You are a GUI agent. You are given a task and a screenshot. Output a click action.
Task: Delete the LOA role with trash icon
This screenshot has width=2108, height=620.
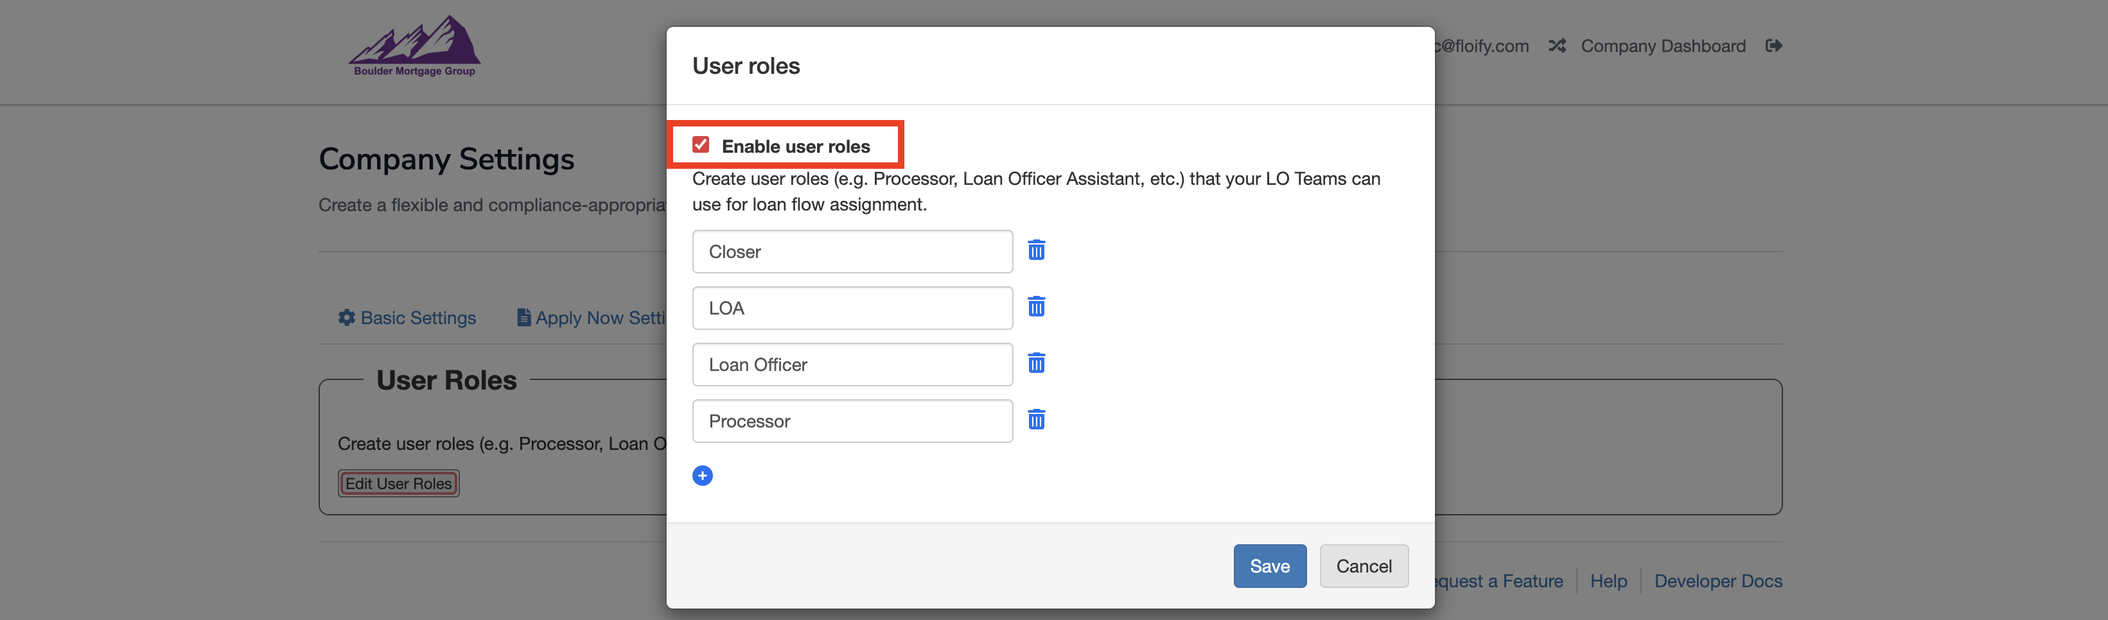coord(1036,307)
